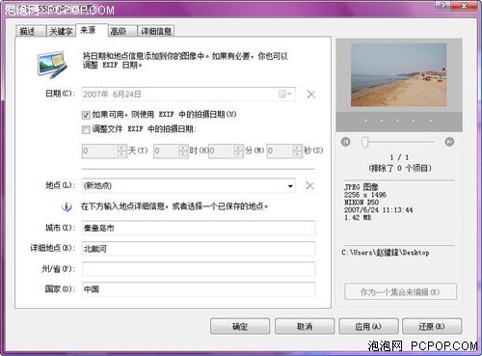Go to the previous image with left arrow
Screen dimensions: 482x356
[x=346, y=142]
